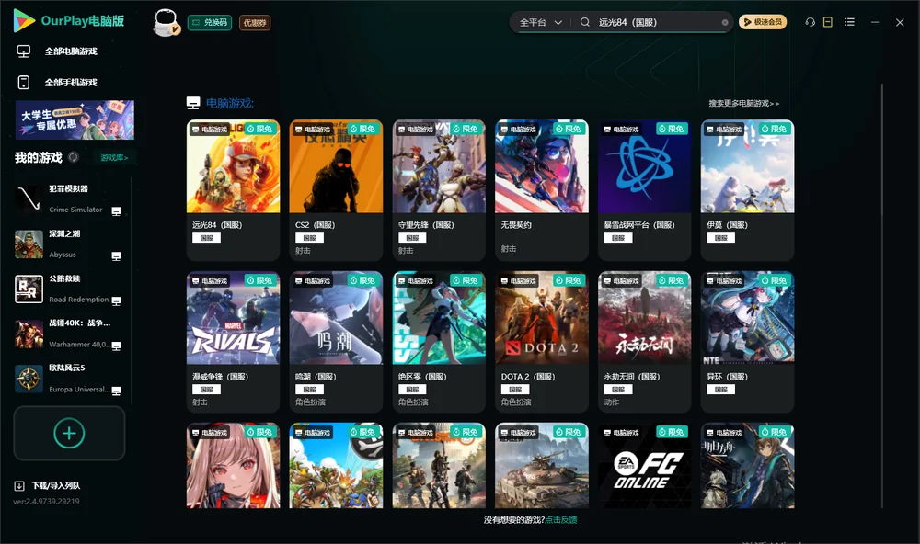Screen dimensions: 920x544
Task: Open the 伊莫 (国服) game card
Action: 747,190
